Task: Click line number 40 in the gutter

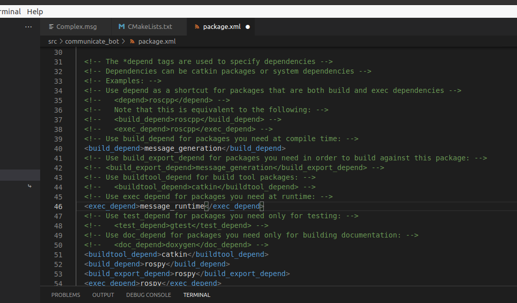Action: 58,149
